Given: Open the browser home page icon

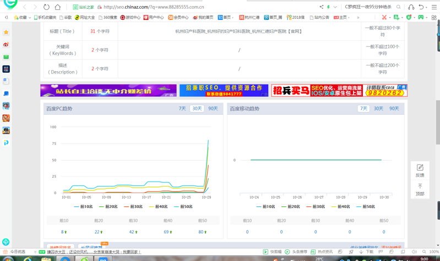Looking at the screenshot, I should (57, 7).
